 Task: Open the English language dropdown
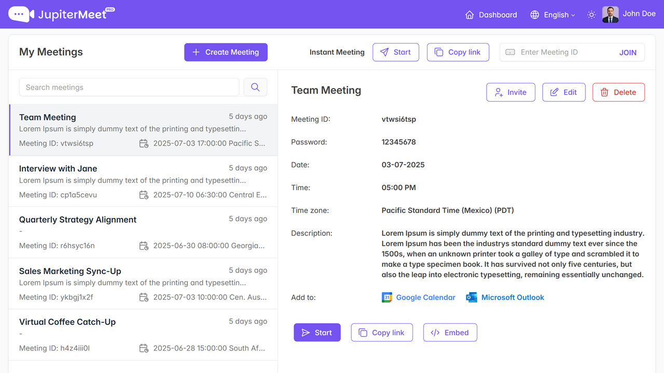tap(552, 15)
